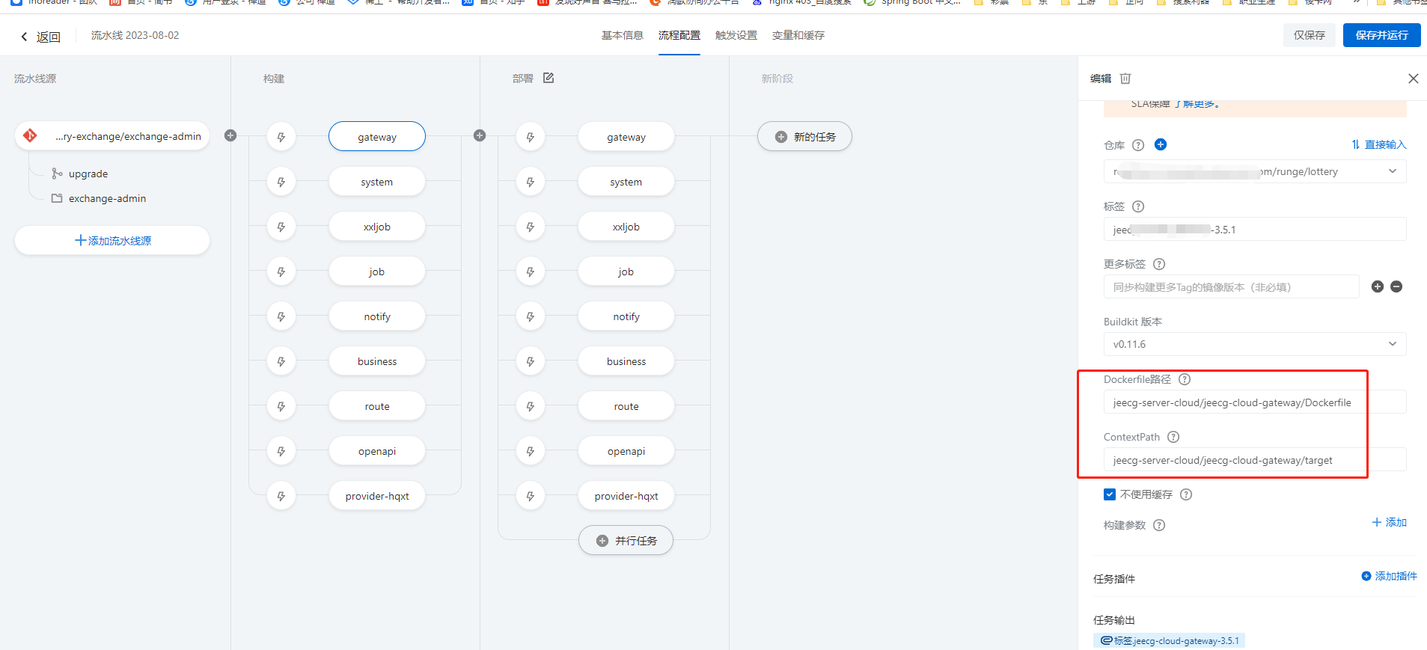The image size is (1427, 650).
Task: Click the 添加插件 link
Action: tap(1389, 576)
